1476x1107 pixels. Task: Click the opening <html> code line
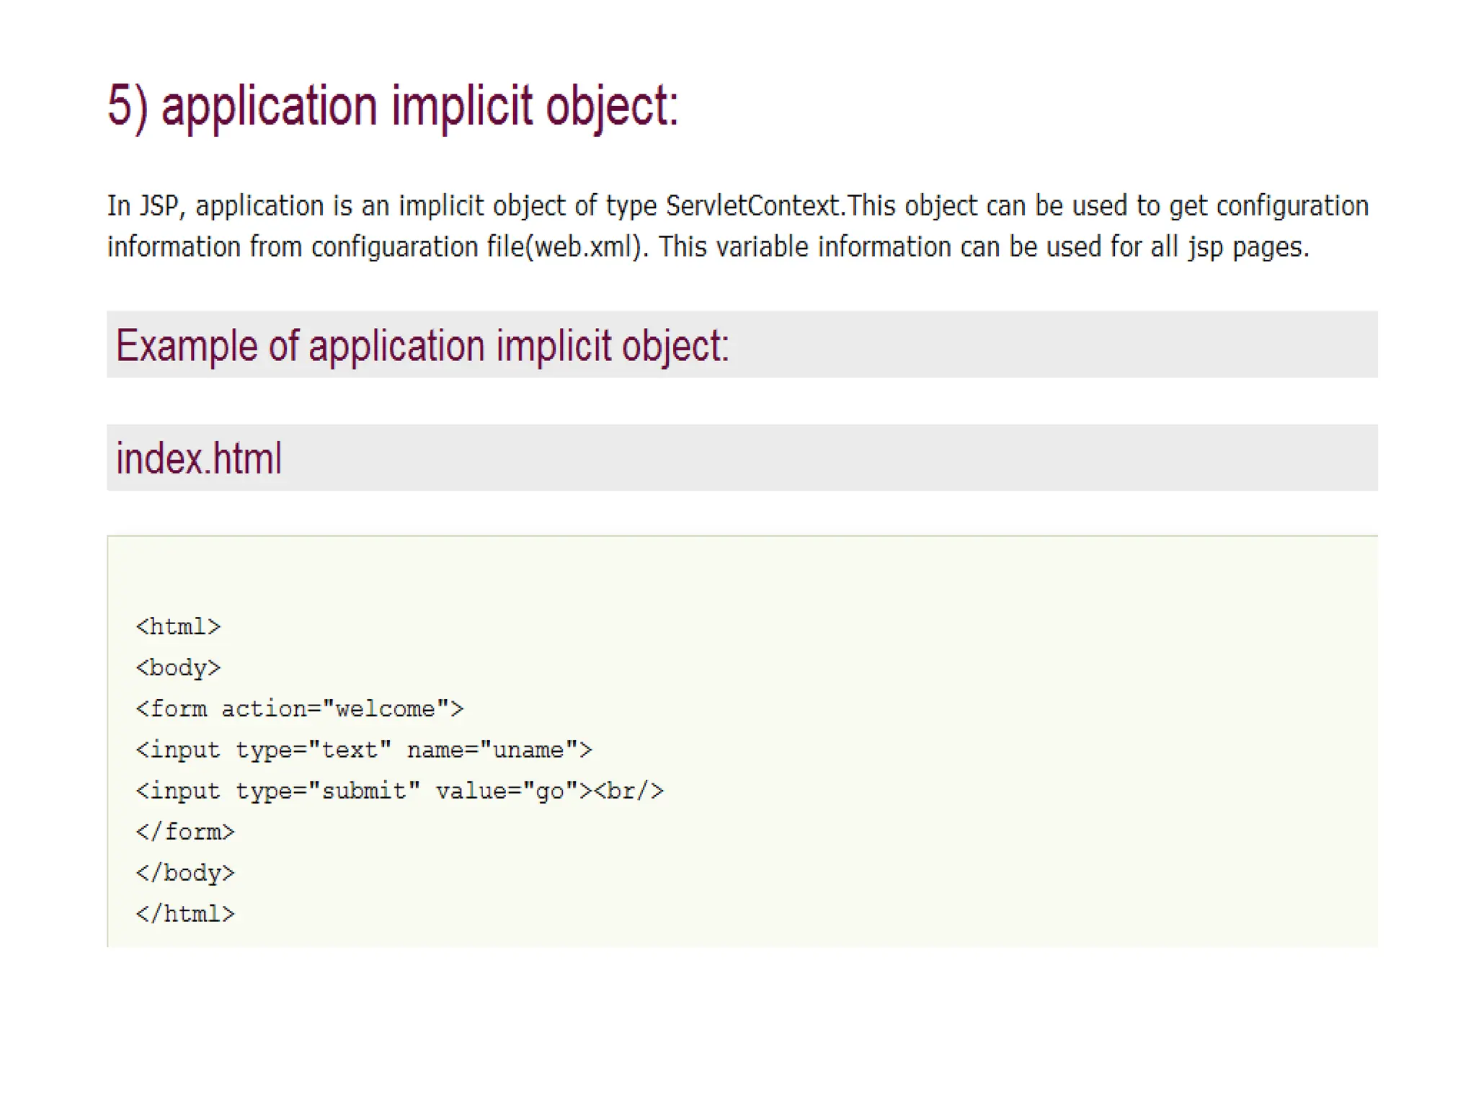178,626
